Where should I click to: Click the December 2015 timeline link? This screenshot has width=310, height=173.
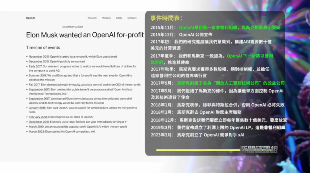click(39, 62)
